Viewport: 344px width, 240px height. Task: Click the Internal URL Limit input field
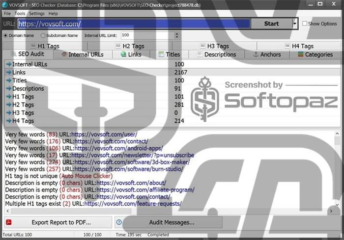click(147, 35)
